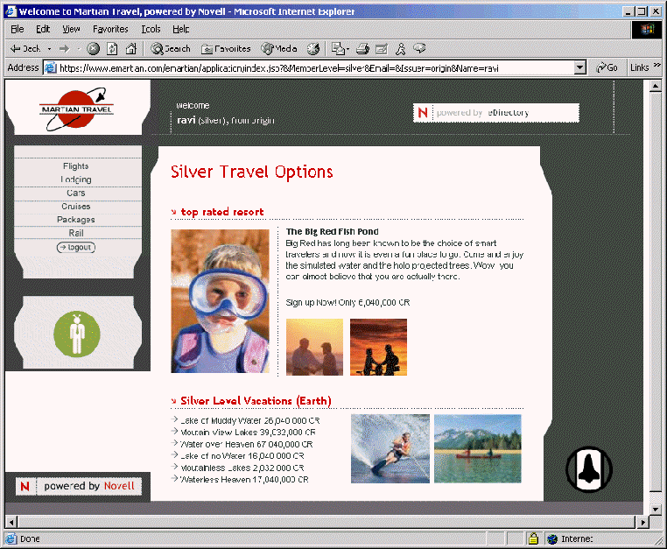
Task: Click the address URL field
Action: point(315,67)
